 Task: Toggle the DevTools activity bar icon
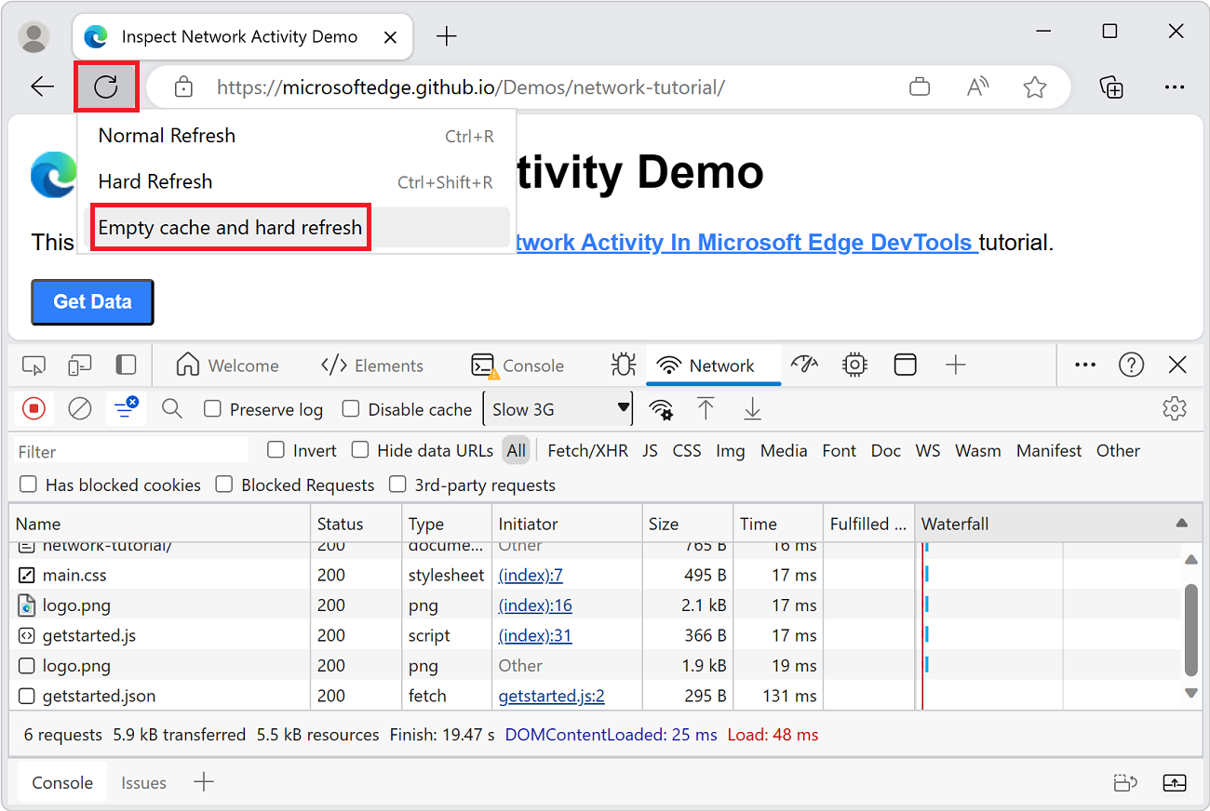(x=126, y=366)
